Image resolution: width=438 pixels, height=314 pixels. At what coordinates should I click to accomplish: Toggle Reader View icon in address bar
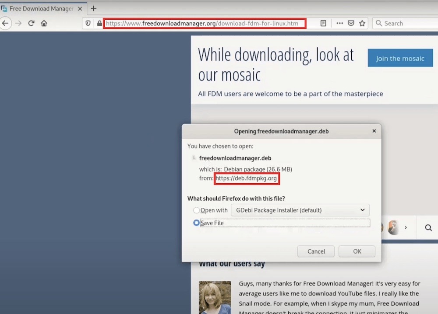(x=323, y=23)
